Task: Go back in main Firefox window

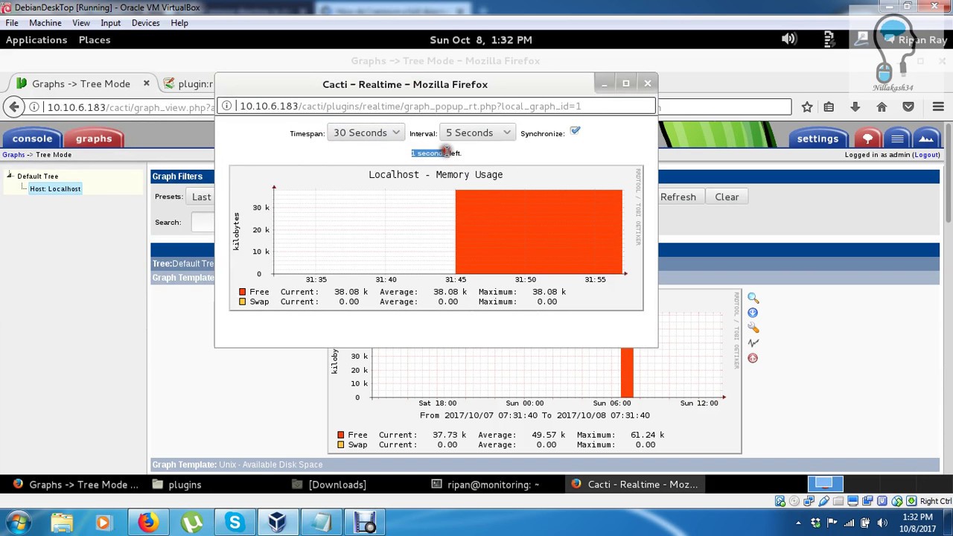Action: click(14, 107)
